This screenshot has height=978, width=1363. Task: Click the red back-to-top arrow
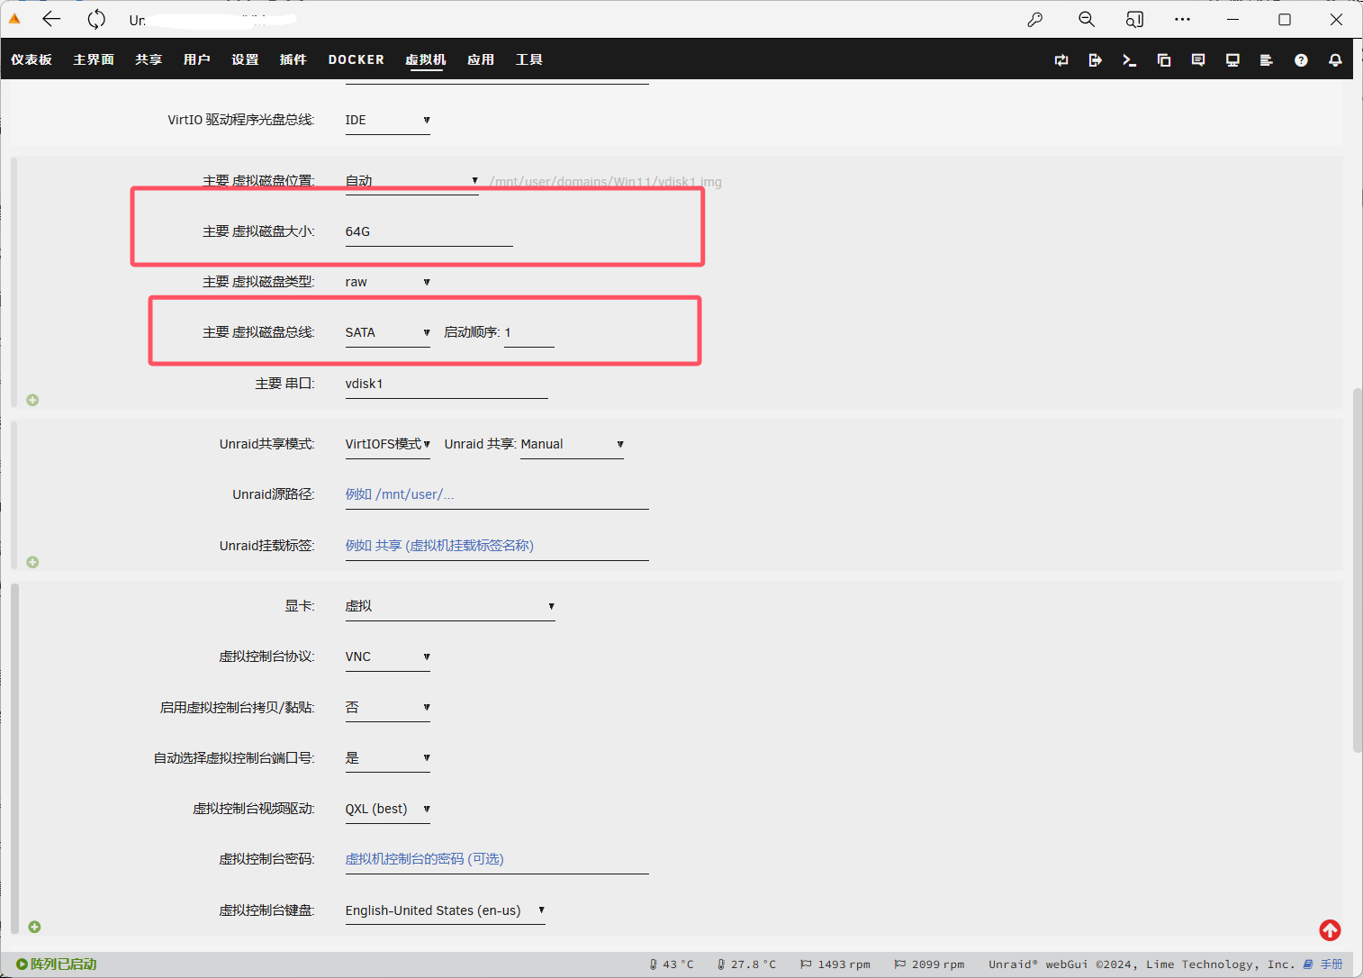(x=1330, y=930)
